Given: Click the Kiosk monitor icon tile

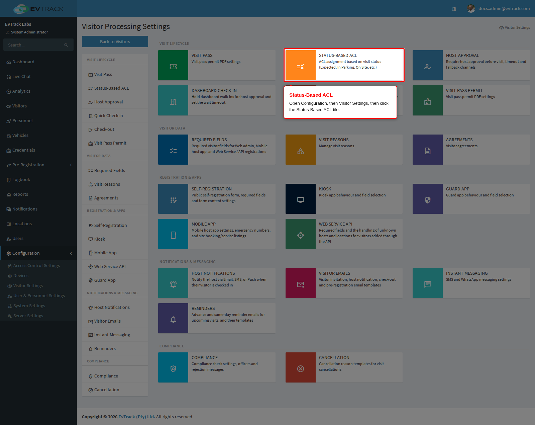Looking at the screenshot, I should pos(301,199).
